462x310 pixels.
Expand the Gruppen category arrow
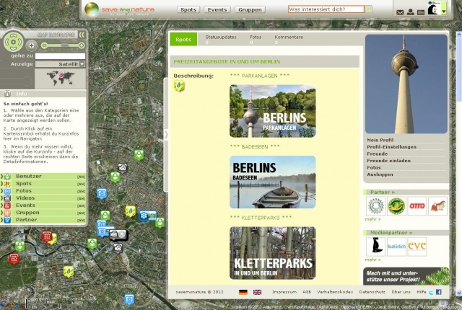1,213
